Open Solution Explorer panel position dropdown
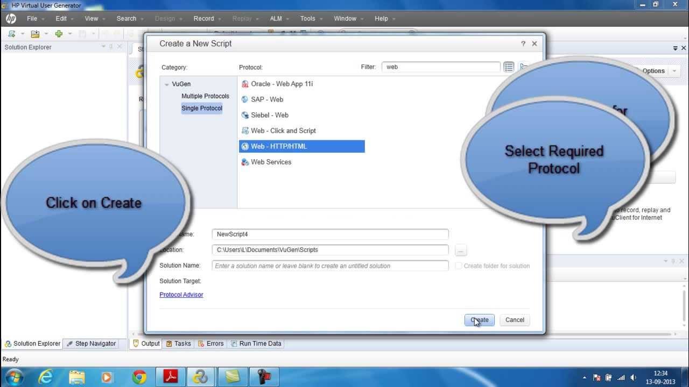Image resolution: width=689 pixels, height=387 pixels. coord(104,47)
